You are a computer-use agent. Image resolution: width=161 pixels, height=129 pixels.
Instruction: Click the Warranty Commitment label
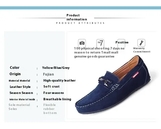coord(142,50)
